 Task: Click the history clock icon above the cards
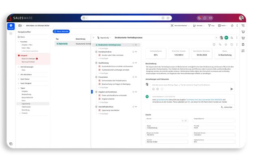click(x=231, y=45)
